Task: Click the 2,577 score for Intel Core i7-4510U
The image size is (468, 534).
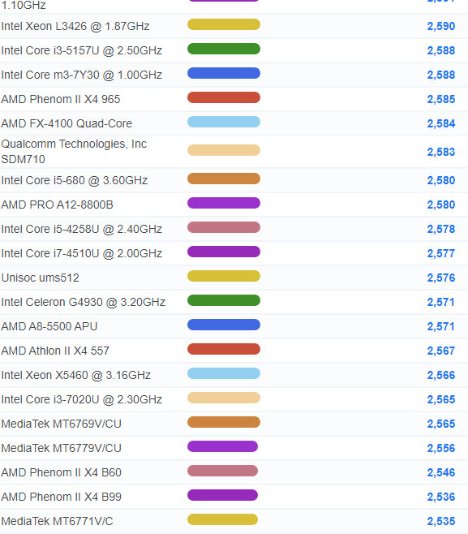Action: (x=441, y=254)
